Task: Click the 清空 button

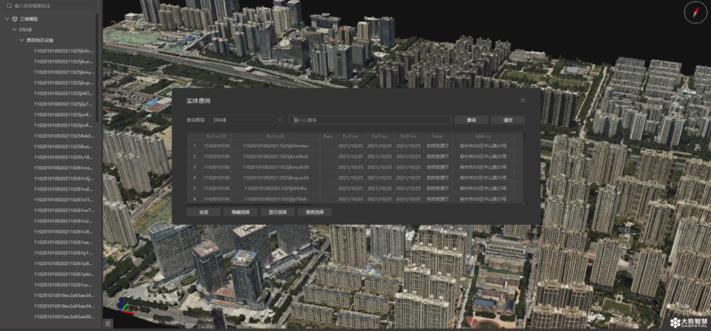Action: tap(508, 120)
